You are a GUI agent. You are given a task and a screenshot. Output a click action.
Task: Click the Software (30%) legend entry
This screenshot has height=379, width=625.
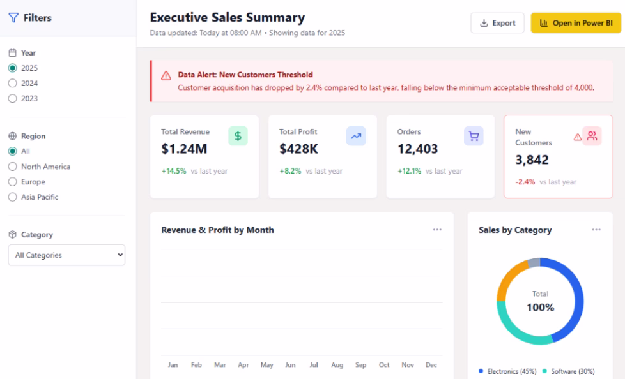point(568,371)
